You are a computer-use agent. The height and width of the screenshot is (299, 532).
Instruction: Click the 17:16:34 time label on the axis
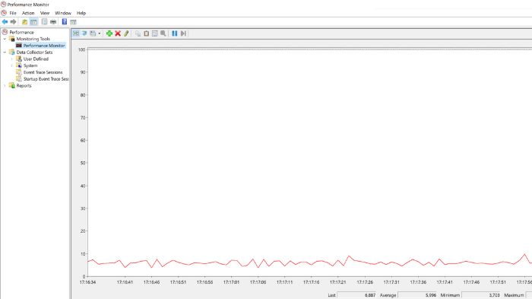click(x=87, y=282)
